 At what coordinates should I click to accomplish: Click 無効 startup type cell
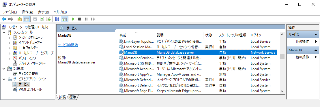[x=222, y=74]
